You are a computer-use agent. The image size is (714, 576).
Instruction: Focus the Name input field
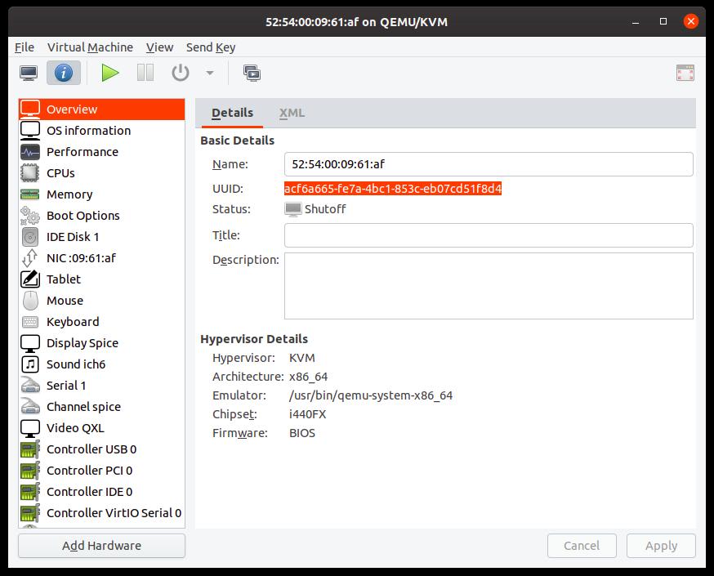(x=489, y=164)
